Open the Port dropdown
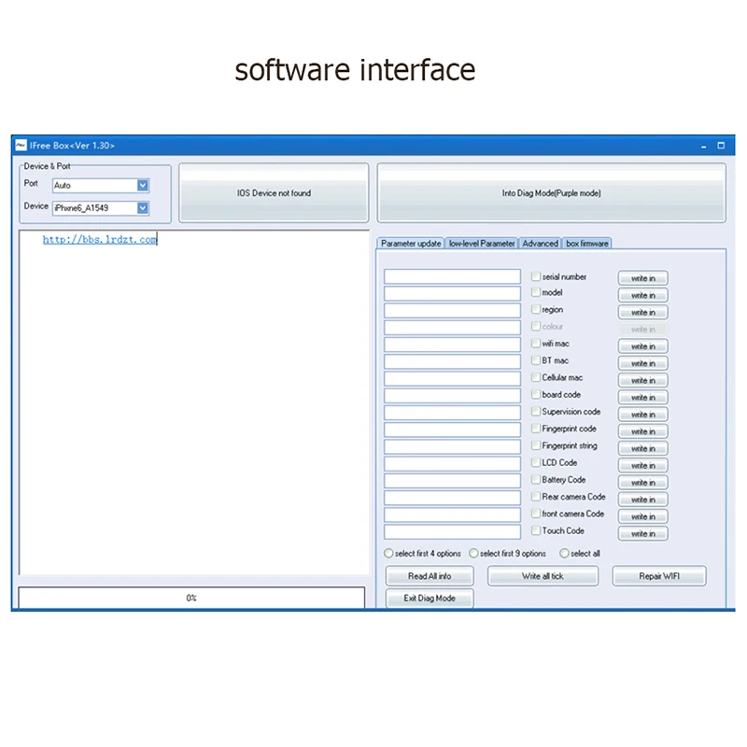This screenshot has width=747, height=747. (x=143, y=185)
